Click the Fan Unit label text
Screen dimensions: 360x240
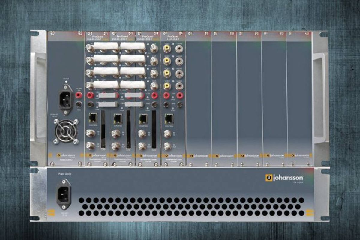64,174
